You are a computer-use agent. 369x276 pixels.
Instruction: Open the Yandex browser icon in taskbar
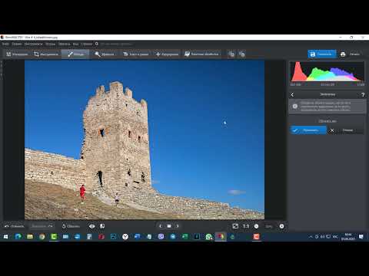[125, 237]
